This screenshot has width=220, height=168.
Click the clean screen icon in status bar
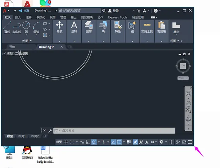184,142
